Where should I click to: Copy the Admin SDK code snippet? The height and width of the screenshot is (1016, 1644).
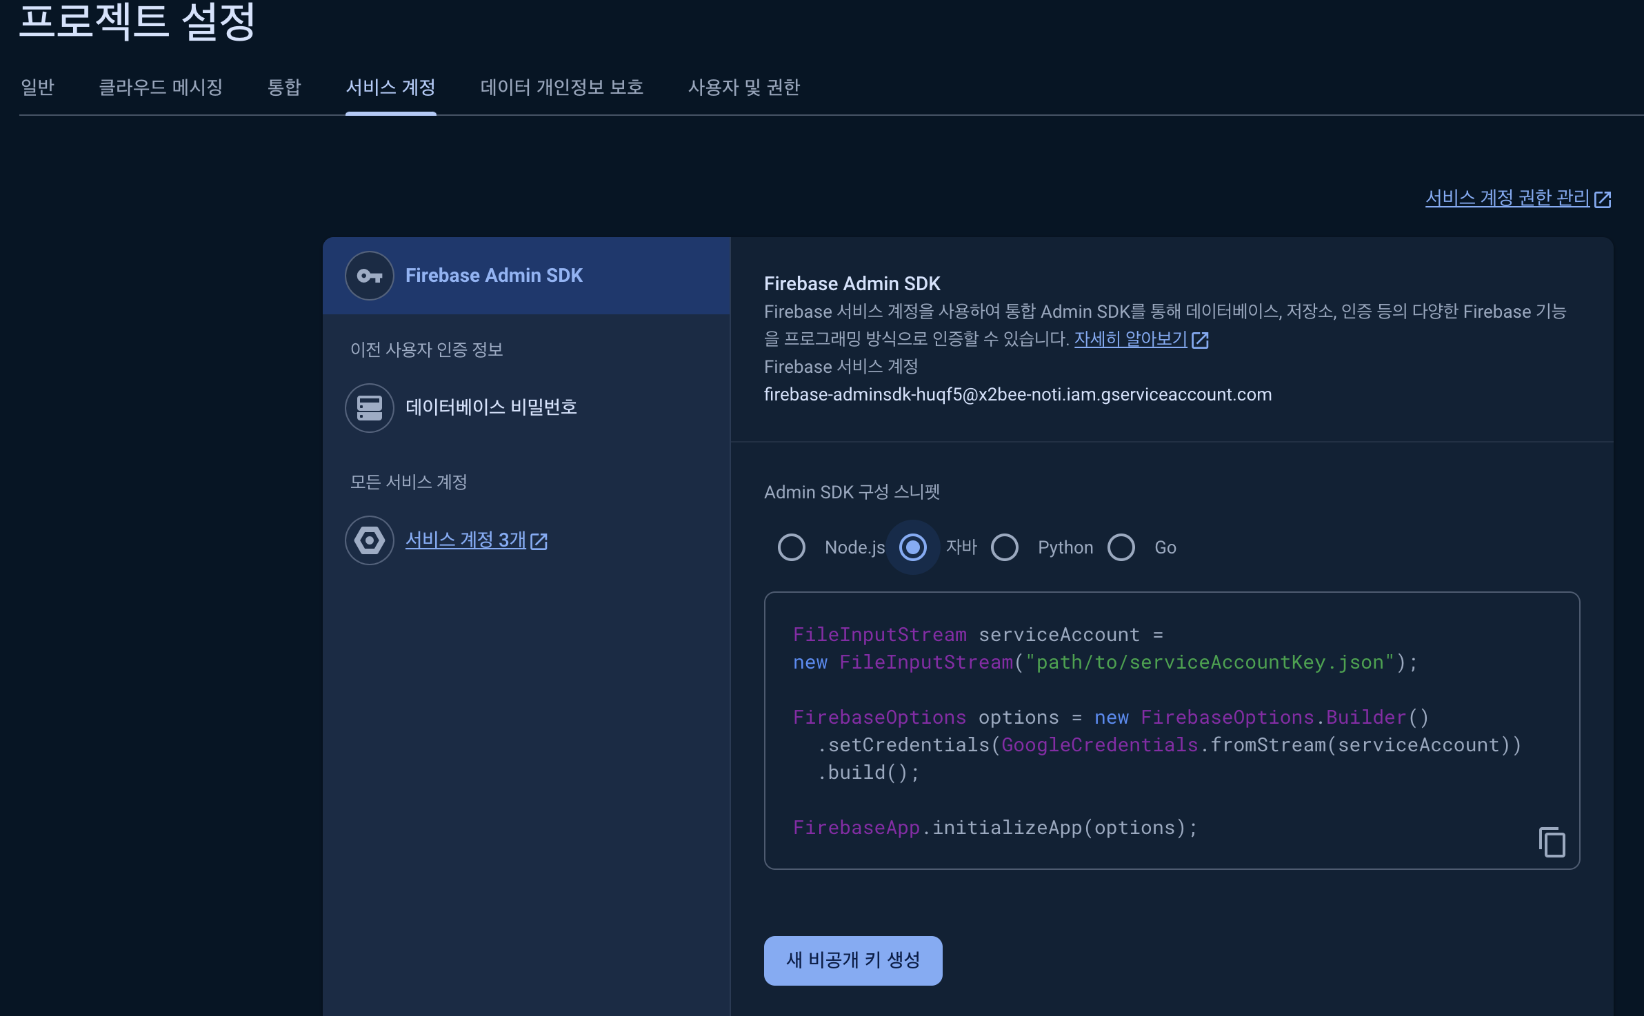pyautogui.click(x=1552, y=842)
